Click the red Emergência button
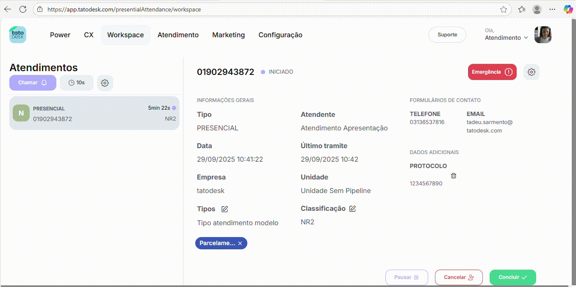The height and width of the screenshot is (287, 576). (x=492, y=72)
